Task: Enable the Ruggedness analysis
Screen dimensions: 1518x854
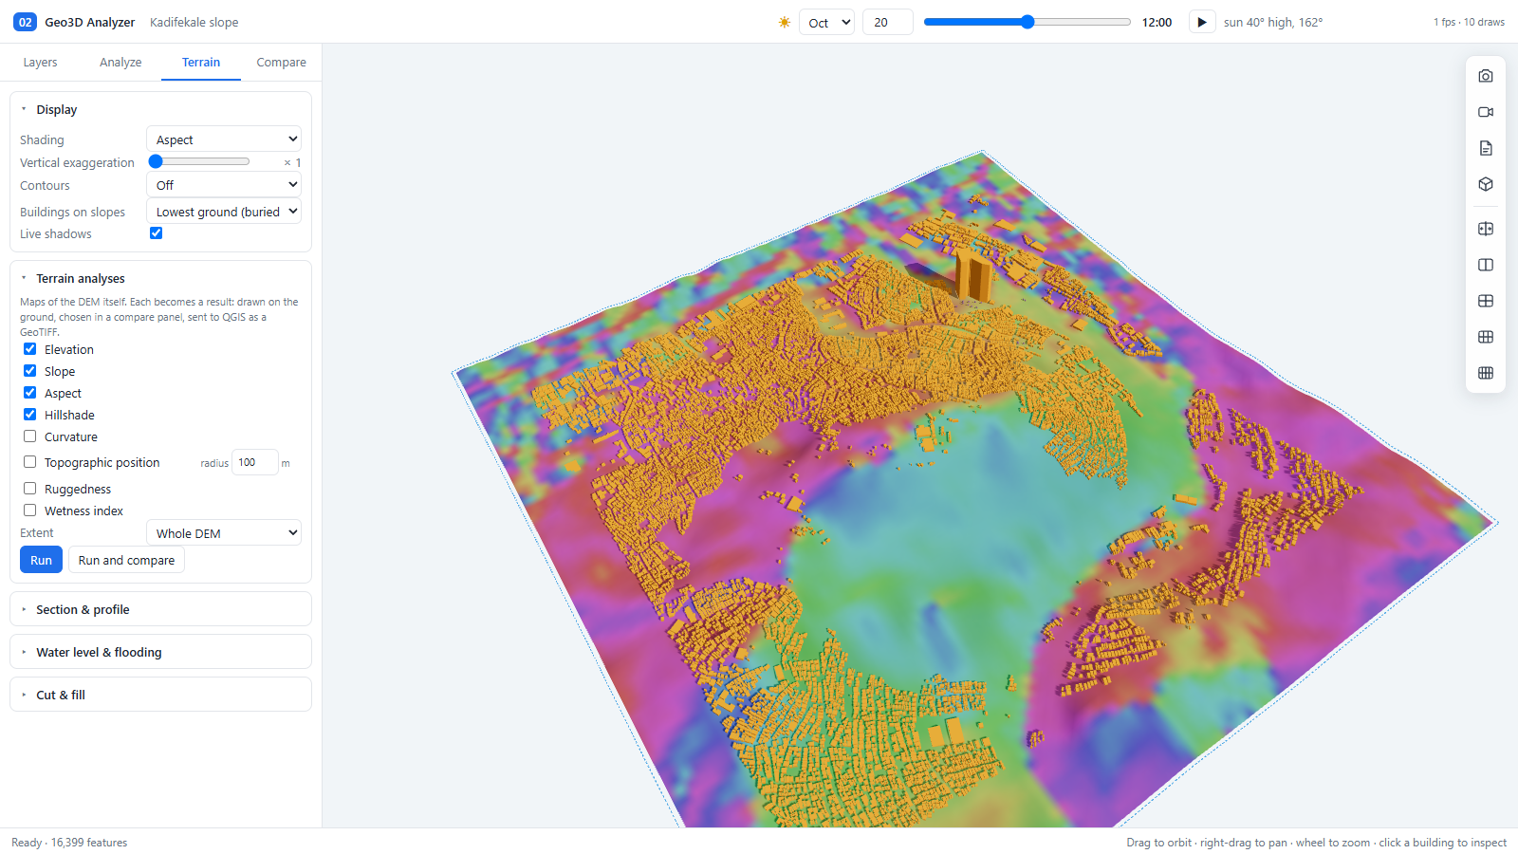Action: tap(30, 489)
